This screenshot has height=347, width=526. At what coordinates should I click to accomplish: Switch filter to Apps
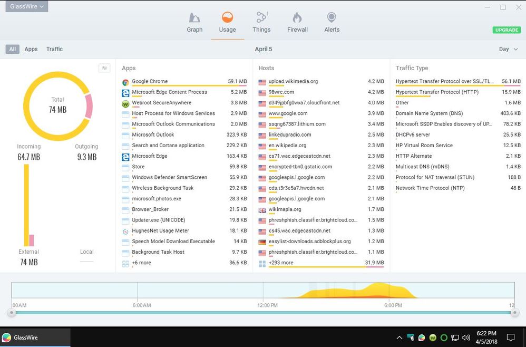tap(31, 49)
